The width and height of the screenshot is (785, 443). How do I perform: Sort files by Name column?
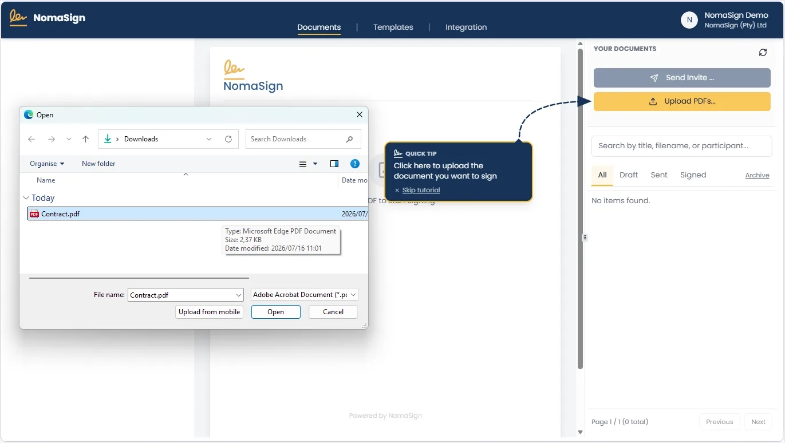(46, 180)
